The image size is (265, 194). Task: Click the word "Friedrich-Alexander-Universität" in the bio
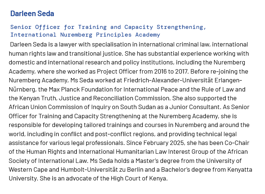(164, 80)
